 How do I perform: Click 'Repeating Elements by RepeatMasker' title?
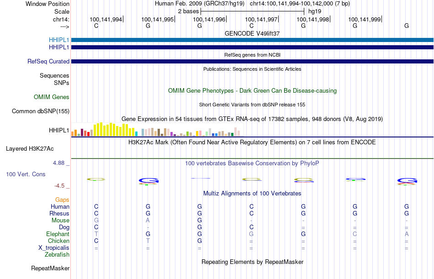pos(253,262)
